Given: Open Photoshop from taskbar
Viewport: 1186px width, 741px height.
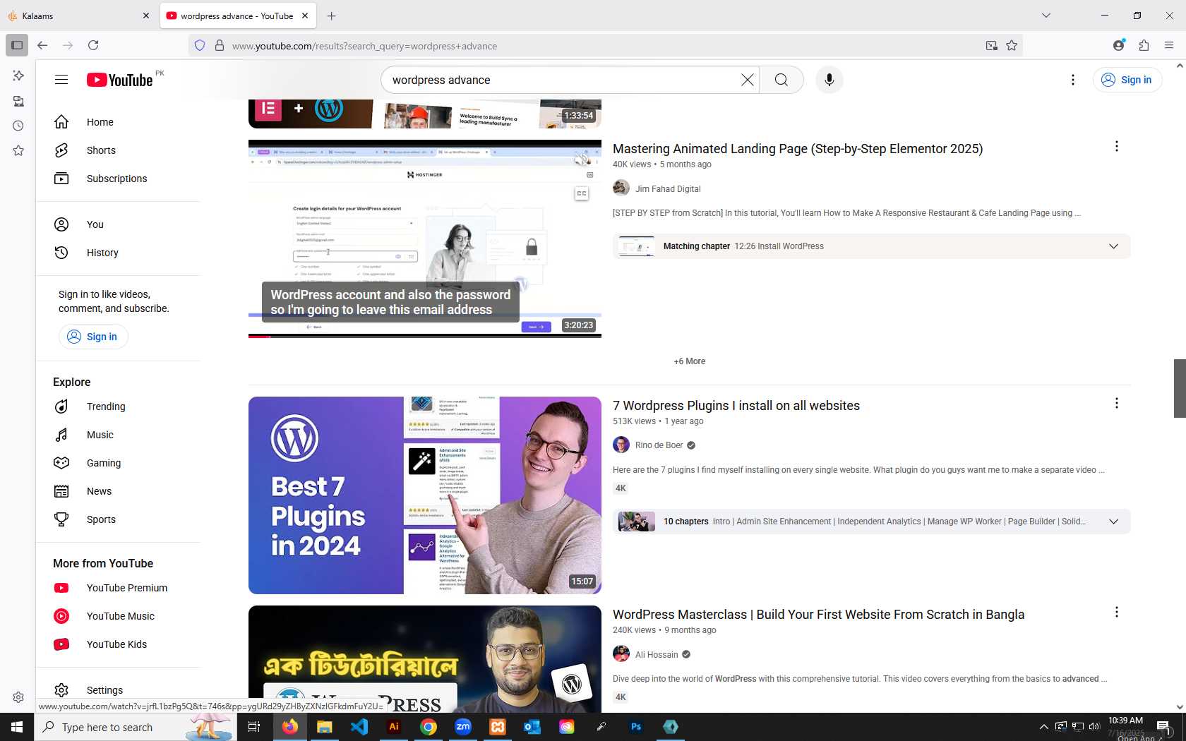Looking at the screenshot, I should coord(636,727).
